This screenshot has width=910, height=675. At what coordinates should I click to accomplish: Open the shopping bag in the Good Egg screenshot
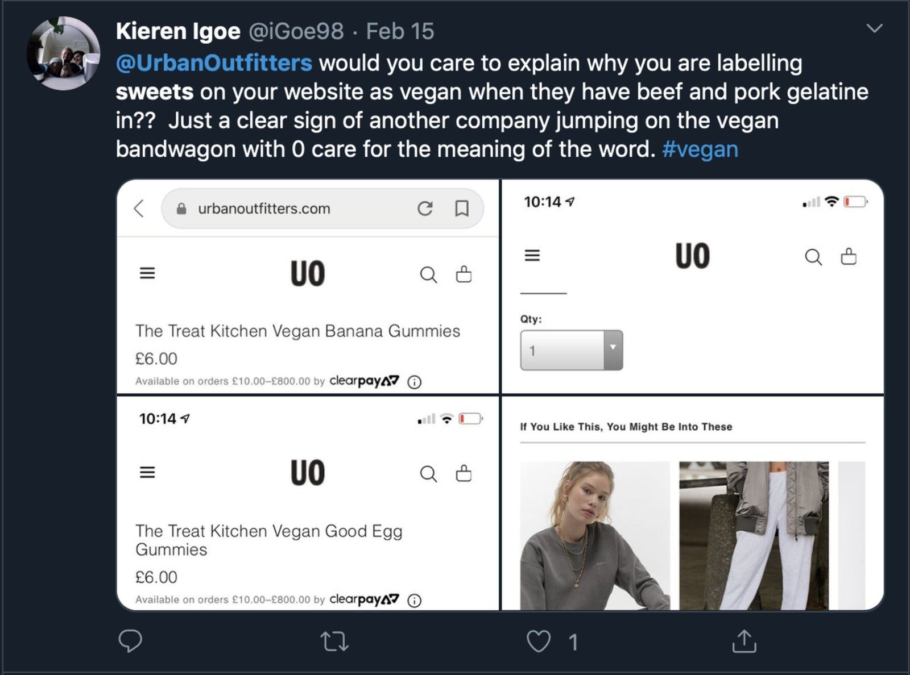464,473
